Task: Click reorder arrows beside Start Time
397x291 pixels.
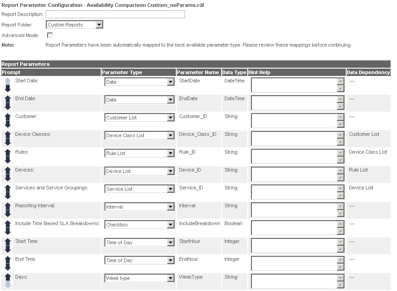Action: 8,245
